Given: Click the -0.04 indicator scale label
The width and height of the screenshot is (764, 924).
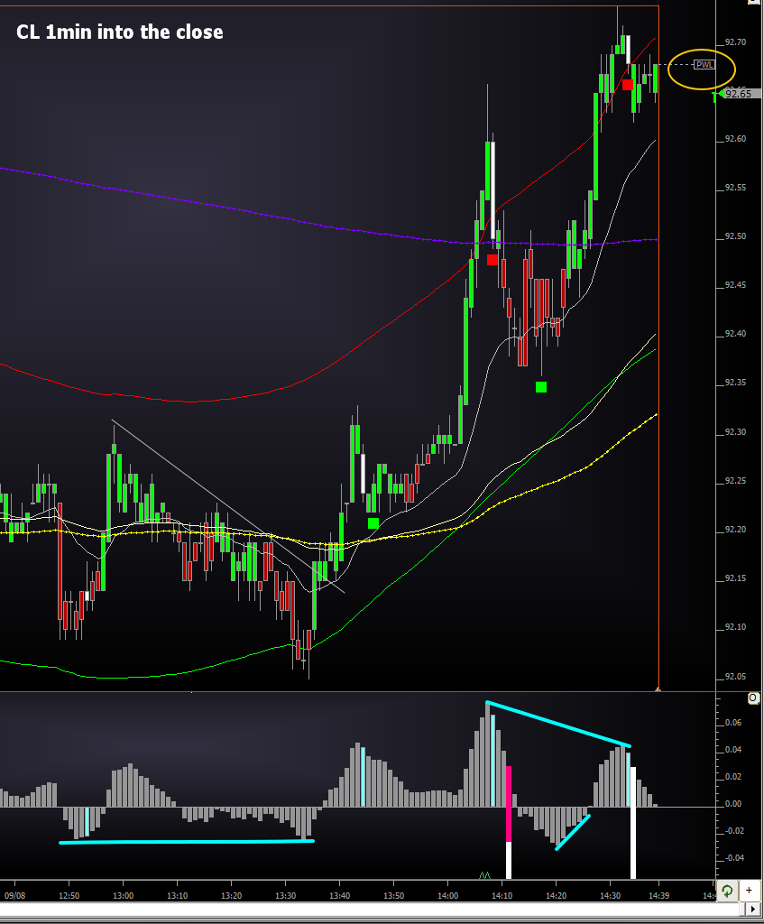Looking at the screenshot, I should tap(733, 858).
